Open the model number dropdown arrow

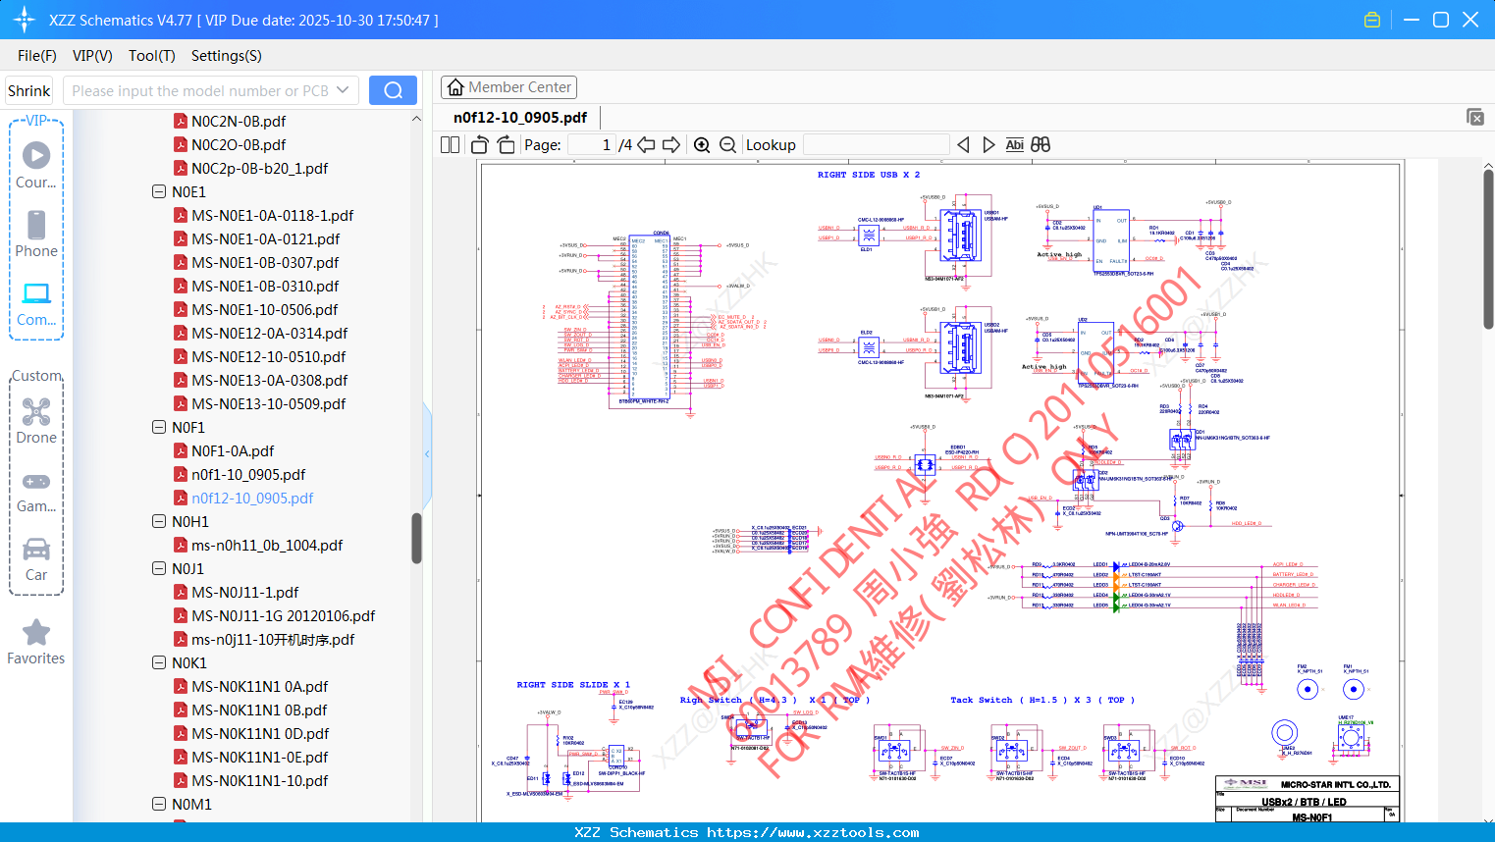point(343,90)
